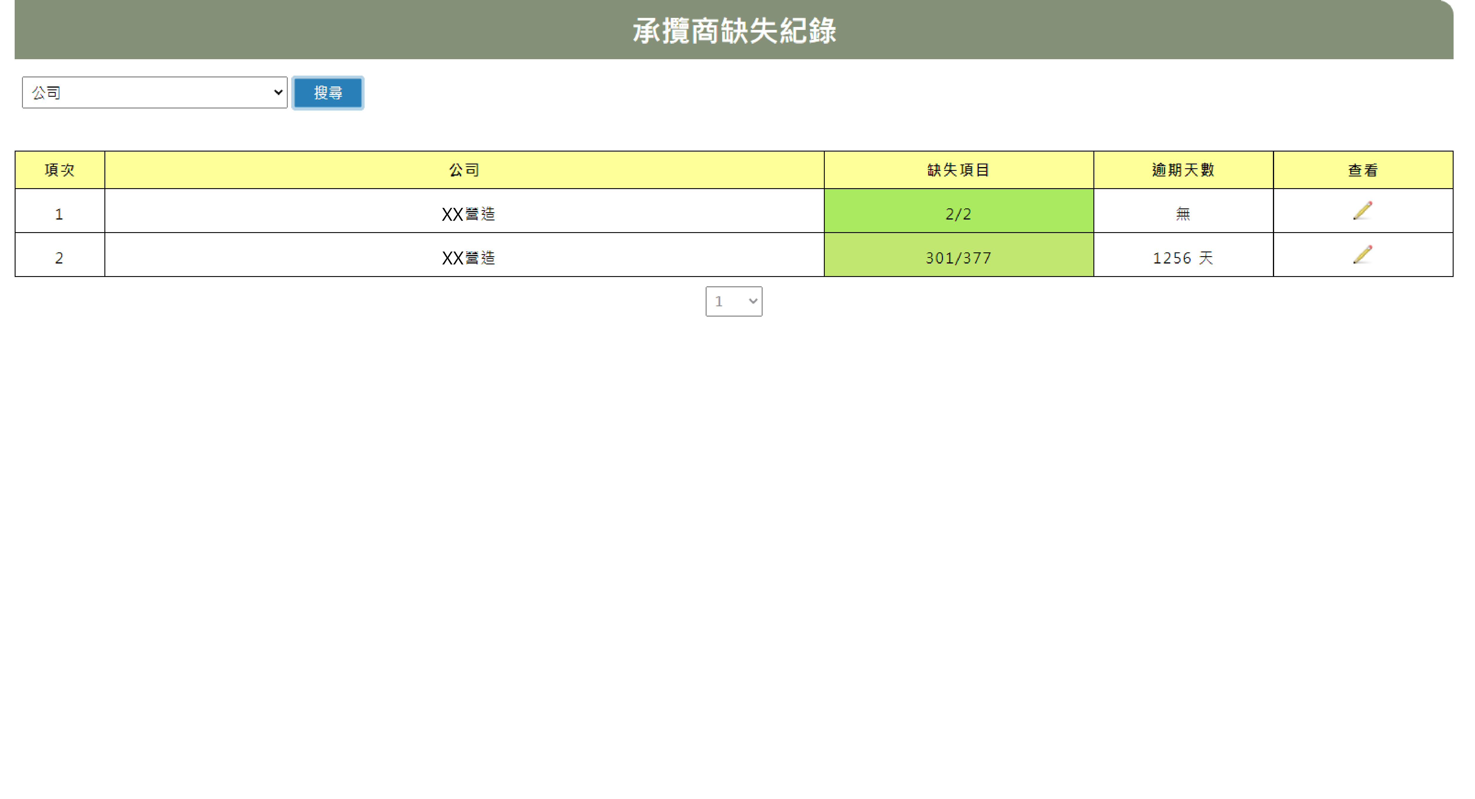Click the 無 overdue days cell

(1183, 211)
